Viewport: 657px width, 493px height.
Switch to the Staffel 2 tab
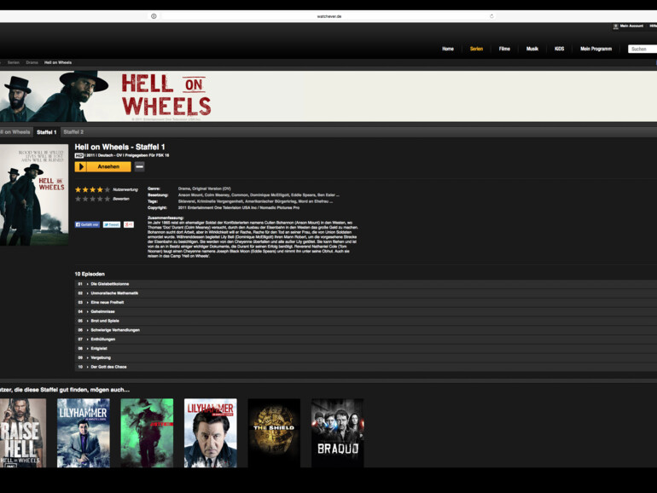tap(73, 132)
